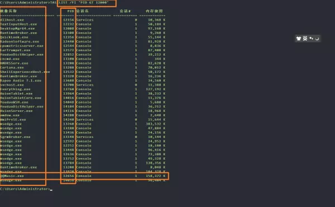This screenshot has width=335, height=207.
Task: Click the 映像名称 column header
Action: (x=8, y=11)
